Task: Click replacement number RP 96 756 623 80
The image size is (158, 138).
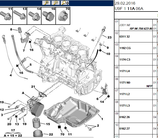Action: (141, 29)
